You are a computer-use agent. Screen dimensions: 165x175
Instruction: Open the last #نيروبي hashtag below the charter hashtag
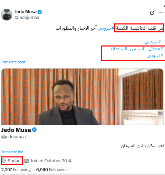click(155, 56)
